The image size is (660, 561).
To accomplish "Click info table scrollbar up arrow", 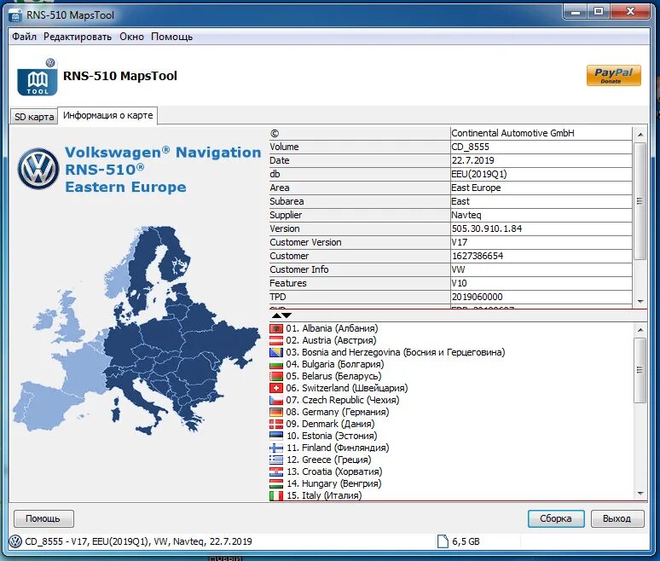I will pos(640,134).
